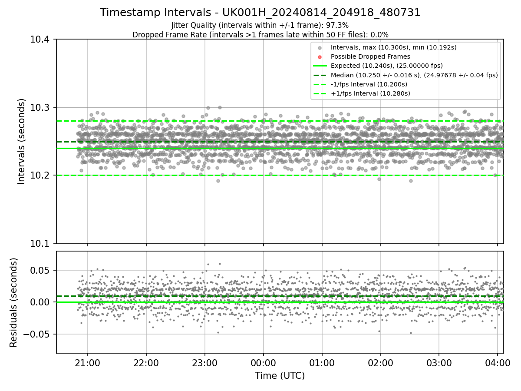Select legend entry 'Intervals, max (10.300s), min (10.192s)'

tap(393, 47)
